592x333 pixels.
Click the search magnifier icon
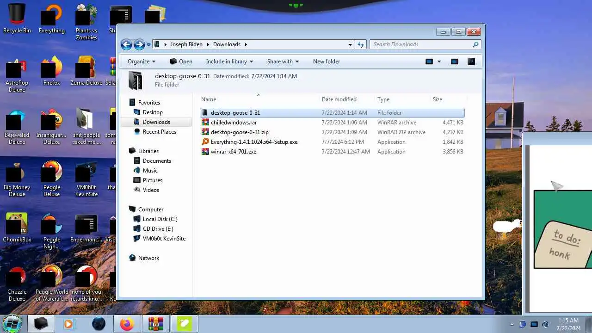coord(475,44)
